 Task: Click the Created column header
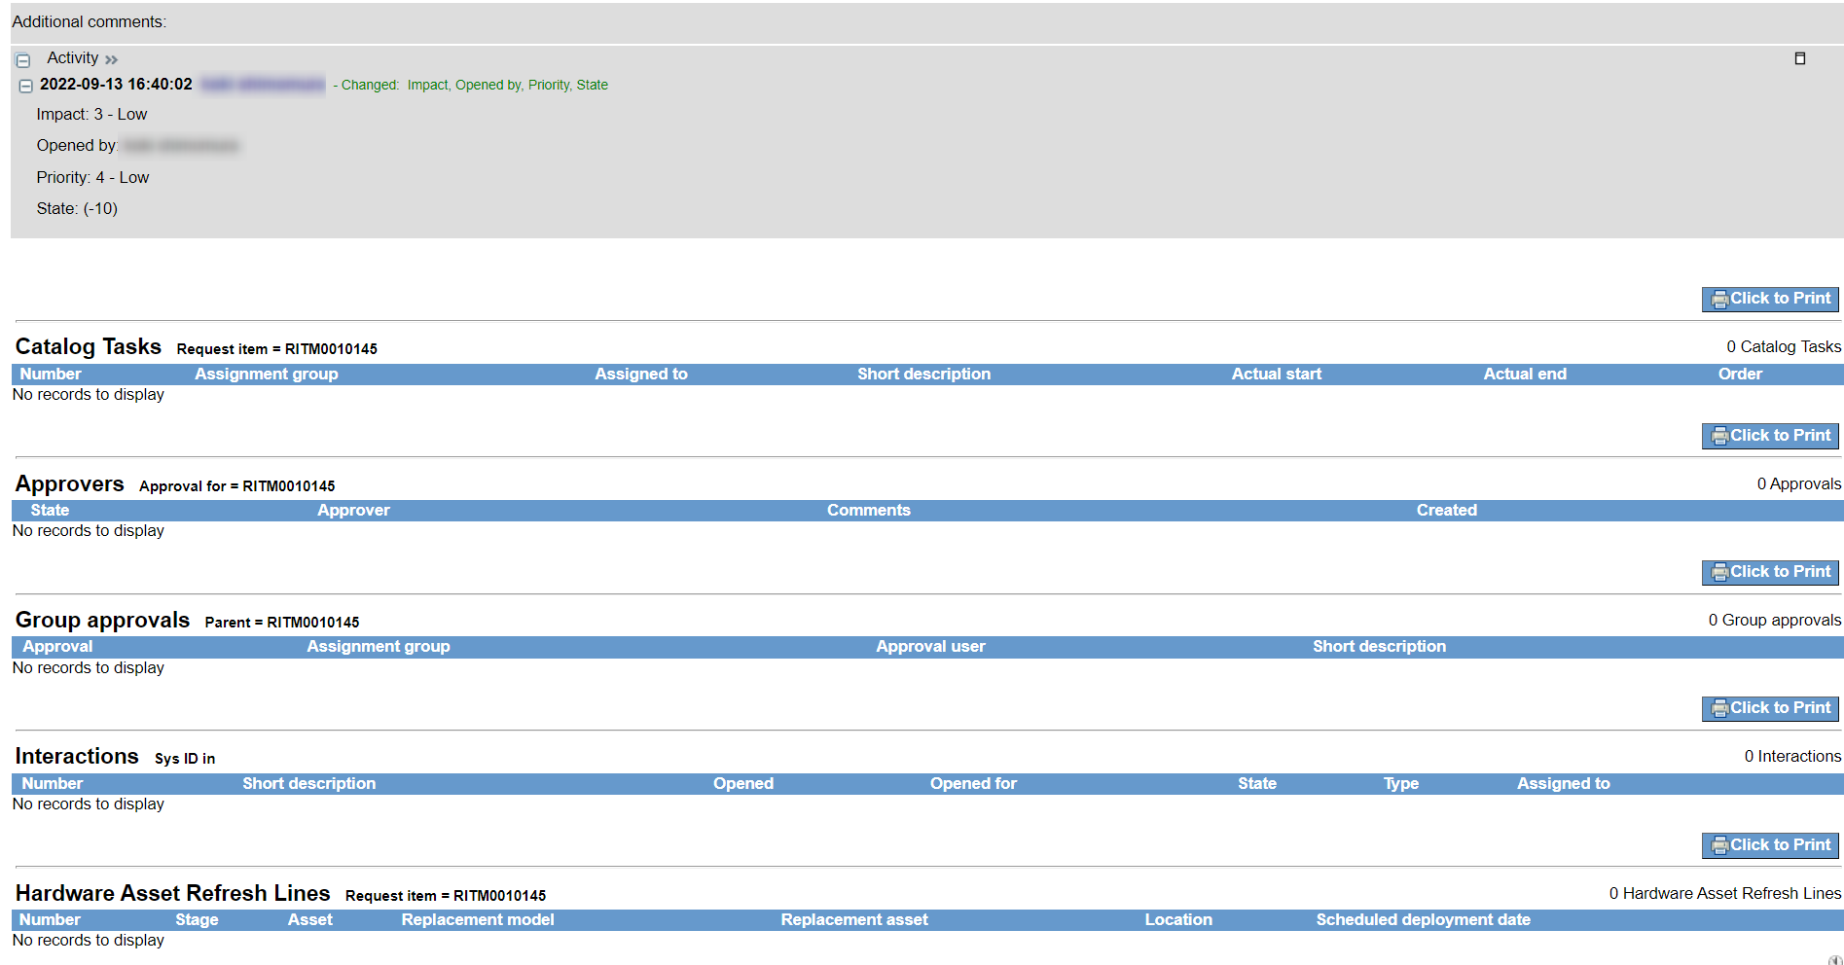(x=1446, y=510)
